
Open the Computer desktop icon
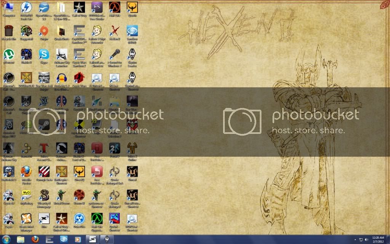tap(9, 7)
